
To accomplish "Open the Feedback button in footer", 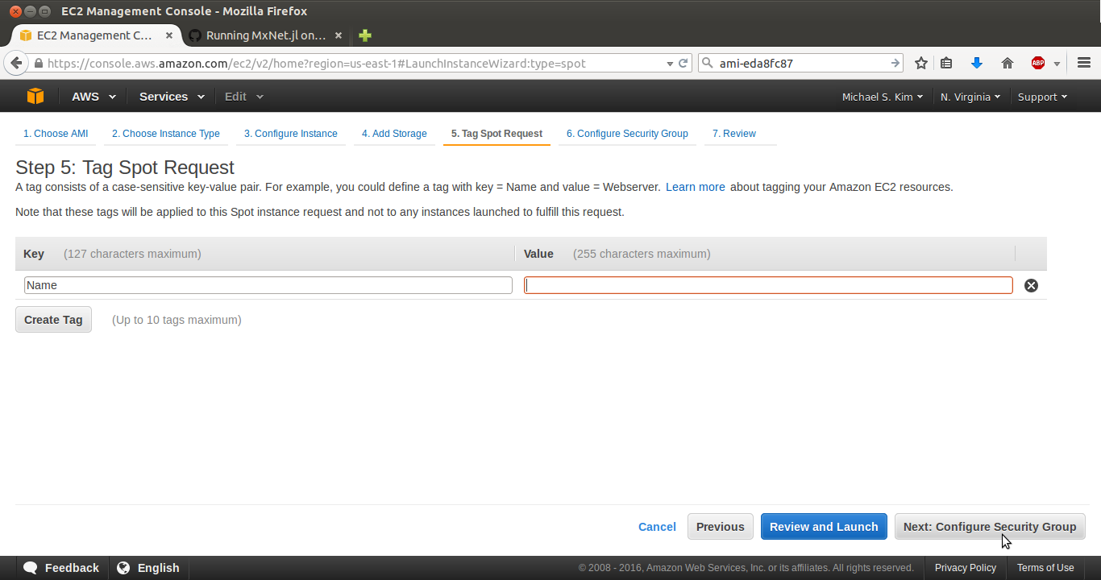I will coord(62,568).
